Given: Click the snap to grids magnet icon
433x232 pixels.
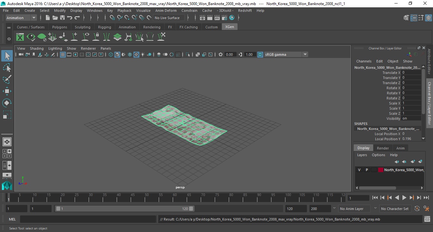Looking at the screenshot, I should (x=112, y=18).
